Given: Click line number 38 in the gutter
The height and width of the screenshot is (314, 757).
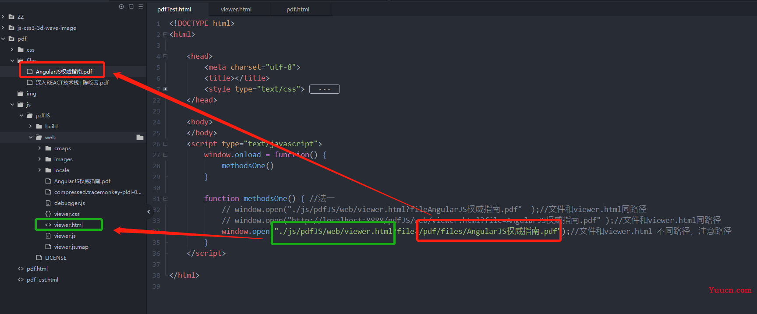Looking at the screenshot, I should (x=156, y=275).
